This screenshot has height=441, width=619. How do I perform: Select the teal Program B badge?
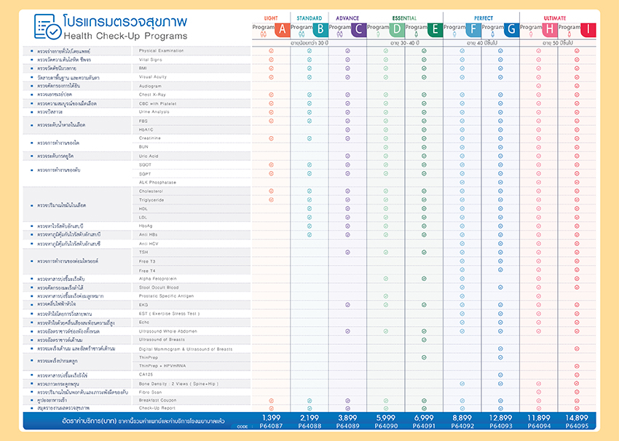[320, 30]
